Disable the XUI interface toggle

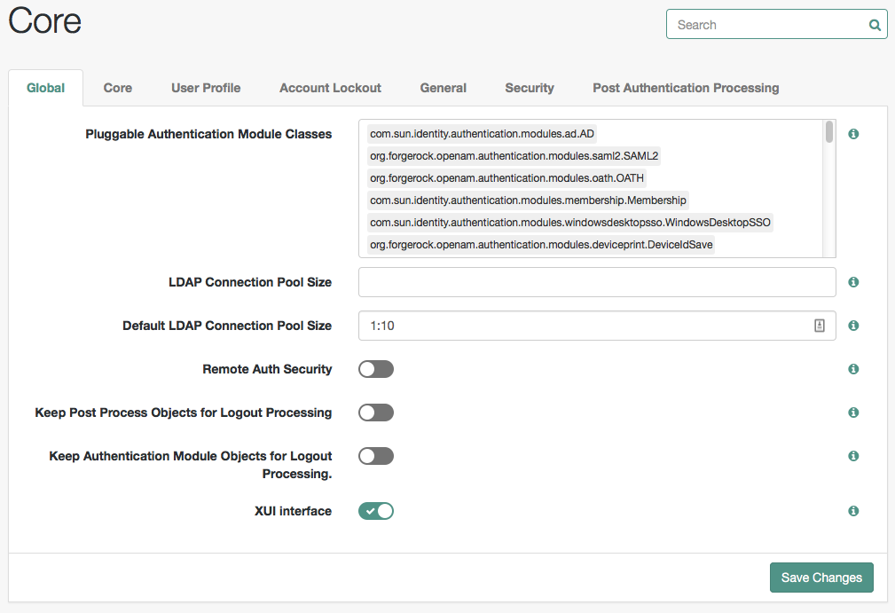(x=376, y=511)
